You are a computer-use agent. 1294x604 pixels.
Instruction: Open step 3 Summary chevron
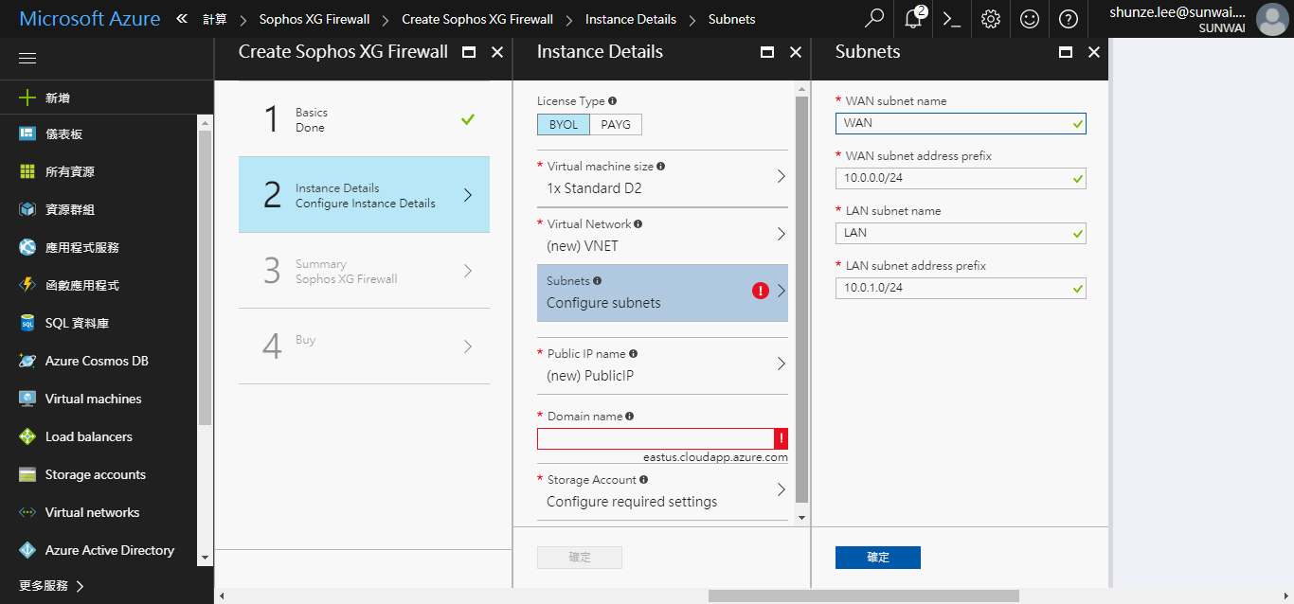coord(468,271)
